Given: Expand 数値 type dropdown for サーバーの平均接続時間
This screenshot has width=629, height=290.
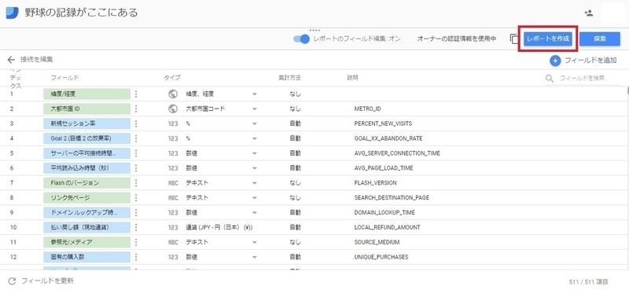Looking at the screenshot, I should pos(254,153).
